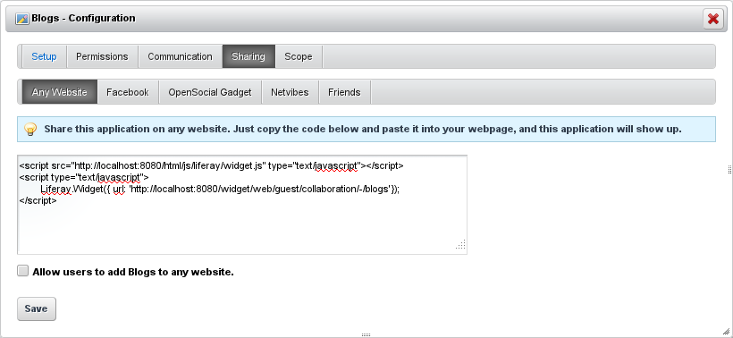Viewport: 733px width, 338px height.
Task: Click inside the widget script code textarea
Action: (x=242, y=205)
